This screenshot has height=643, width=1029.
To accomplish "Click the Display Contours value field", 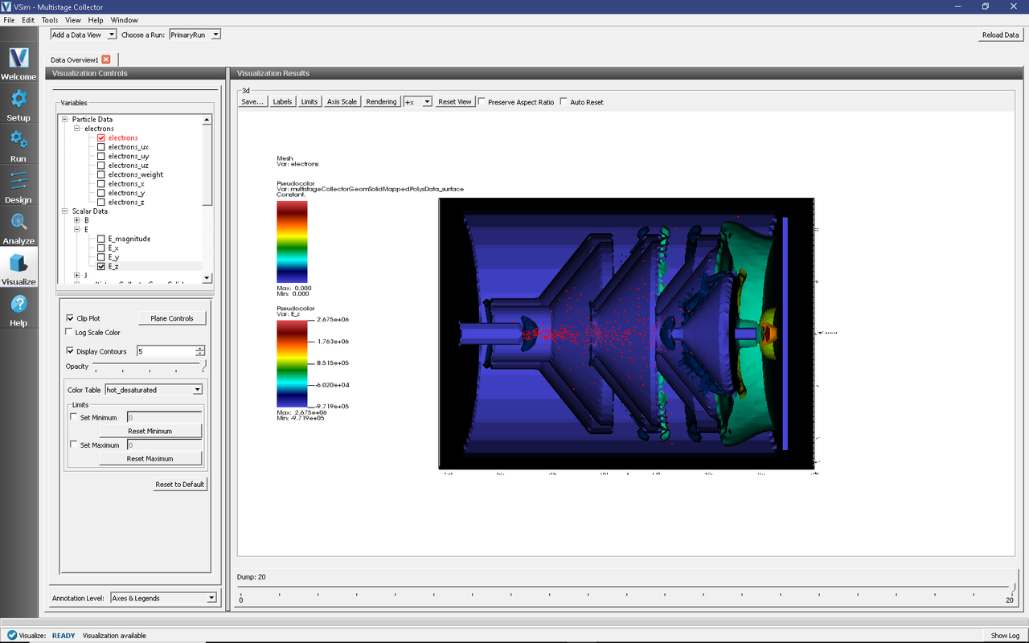I will point(165,351).
